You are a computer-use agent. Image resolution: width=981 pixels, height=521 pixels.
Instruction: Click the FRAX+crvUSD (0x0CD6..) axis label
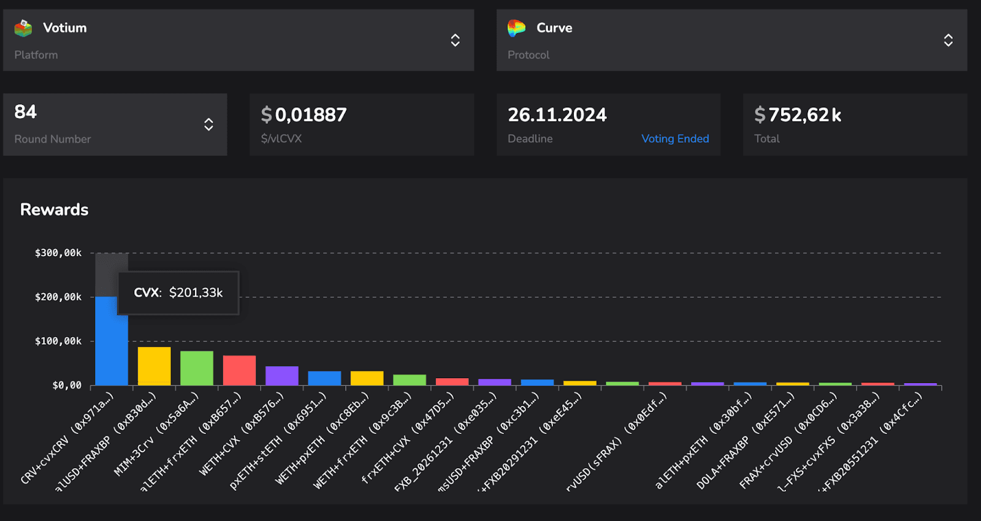click(789, 439)
